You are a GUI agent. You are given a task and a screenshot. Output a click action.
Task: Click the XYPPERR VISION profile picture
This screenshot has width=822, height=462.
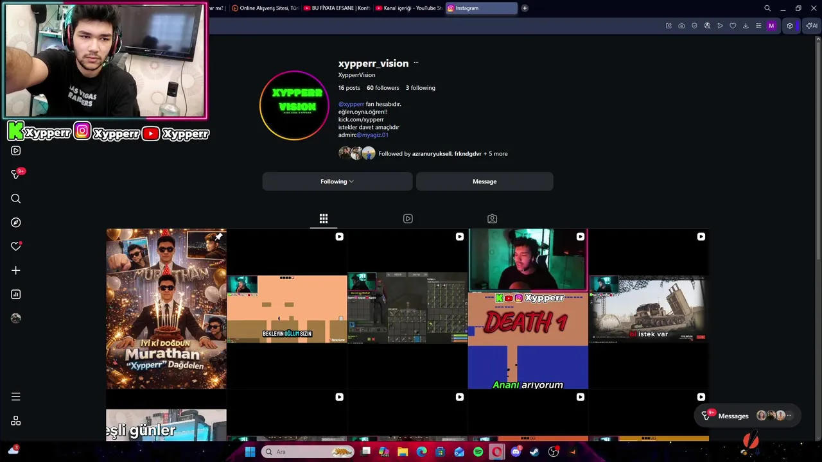tap(294, 105)
